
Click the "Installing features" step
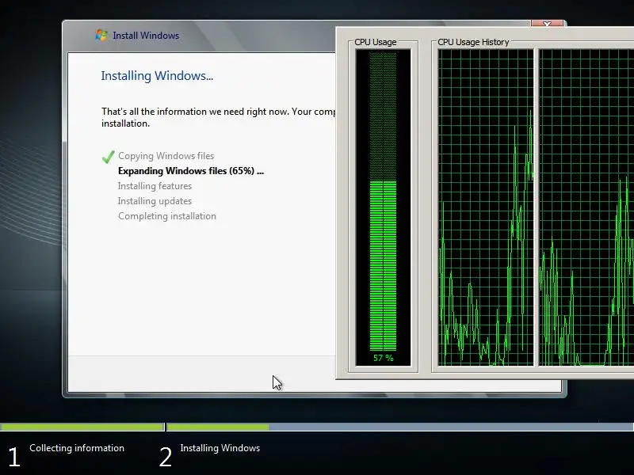[155, 186]
